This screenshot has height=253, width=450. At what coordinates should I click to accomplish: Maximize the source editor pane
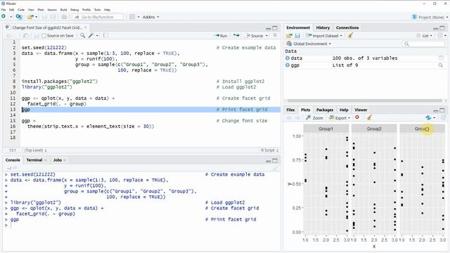(x=275, y=28)
